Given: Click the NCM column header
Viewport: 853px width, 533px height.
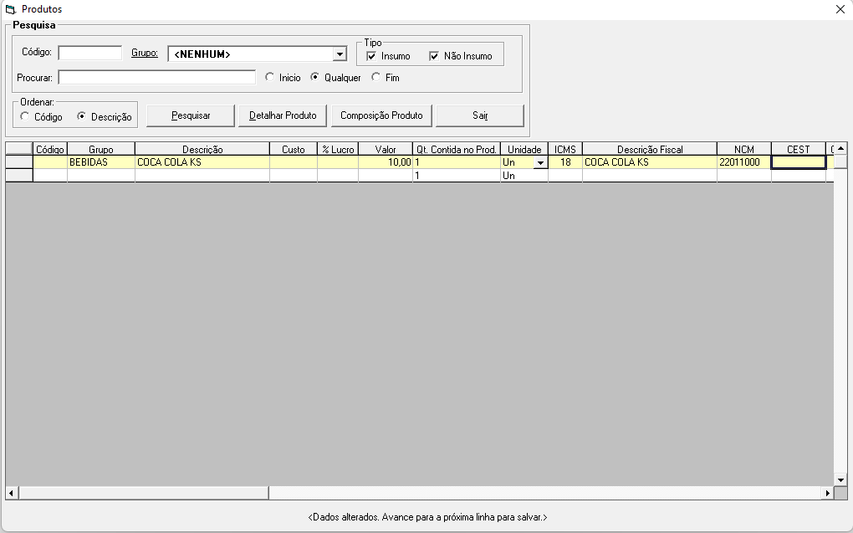Looking at the screenshot, I should 744,149.
